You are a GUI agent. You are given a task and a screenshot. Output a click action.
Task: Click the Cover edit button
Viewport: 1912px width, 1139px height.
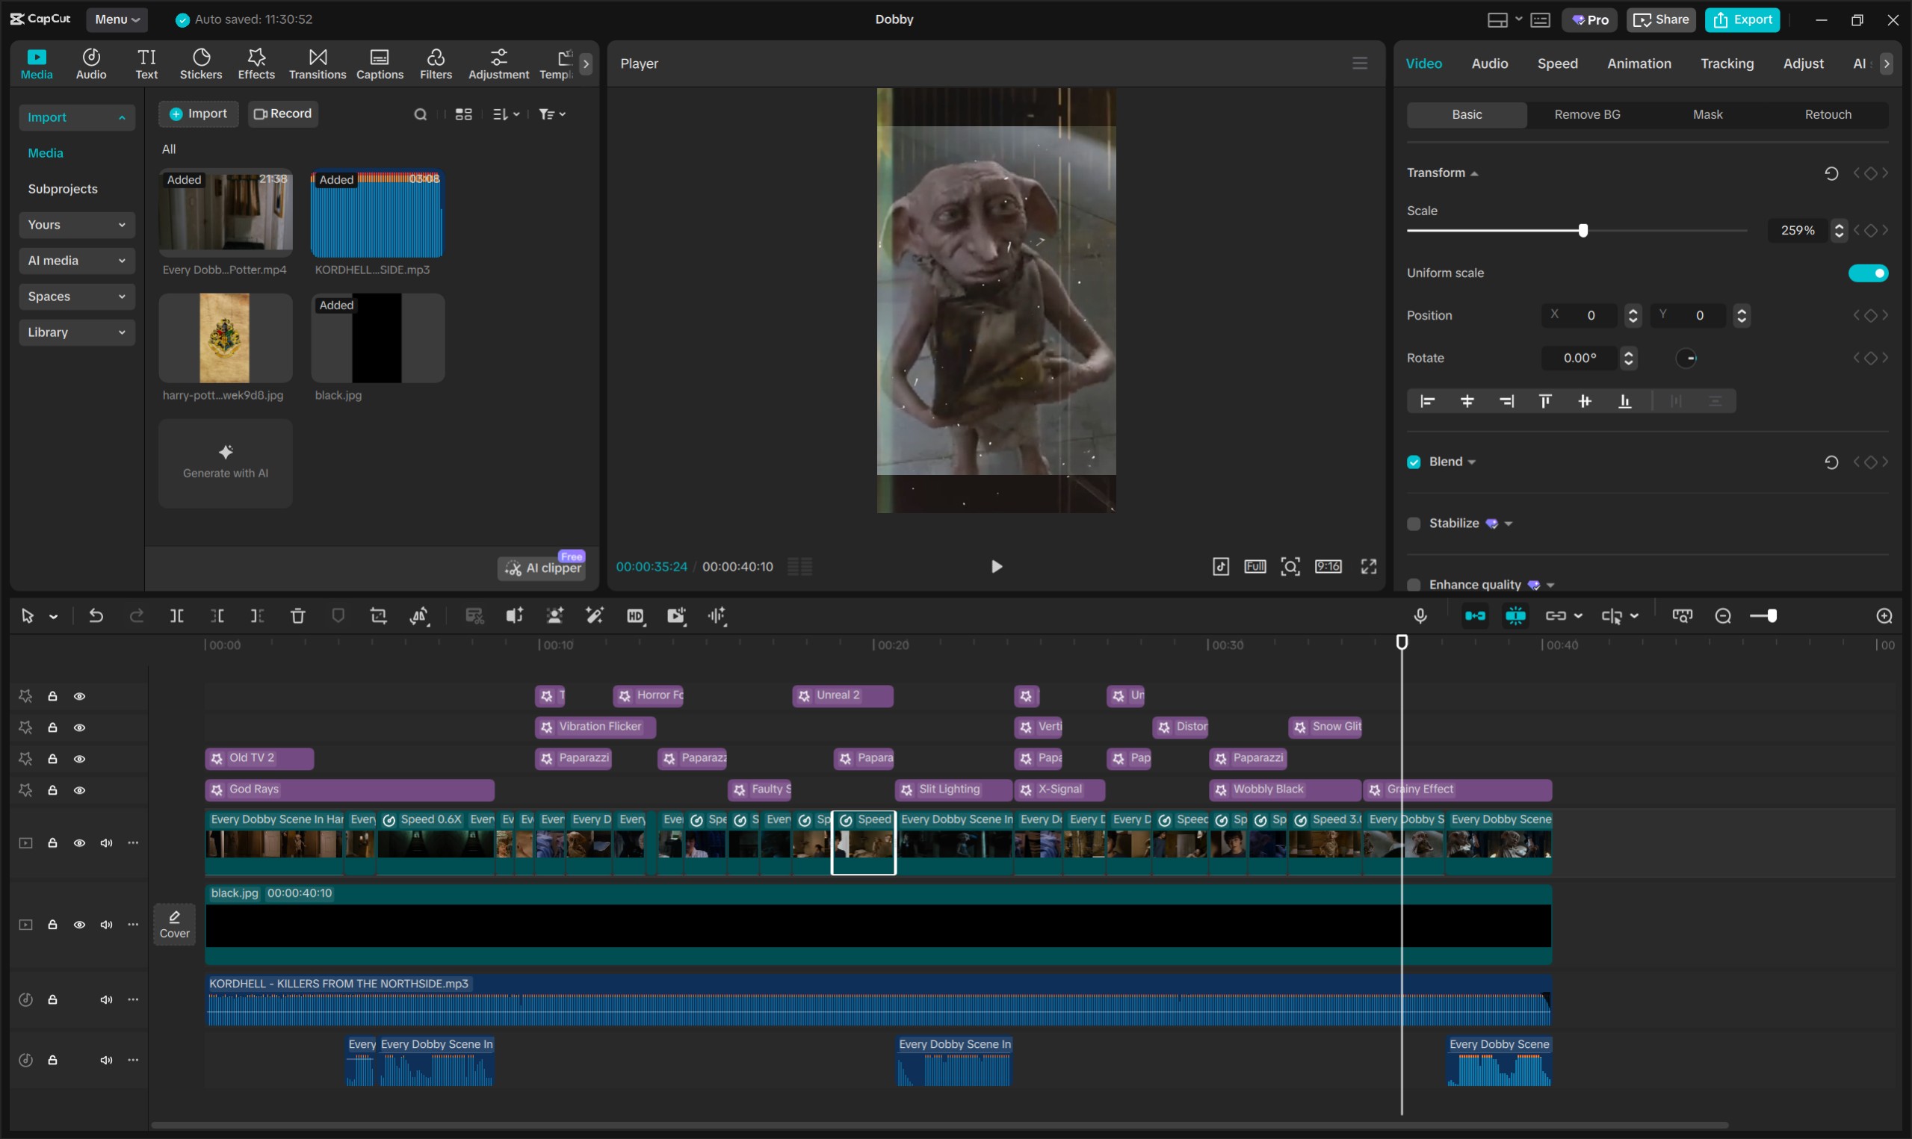point(174,924)
